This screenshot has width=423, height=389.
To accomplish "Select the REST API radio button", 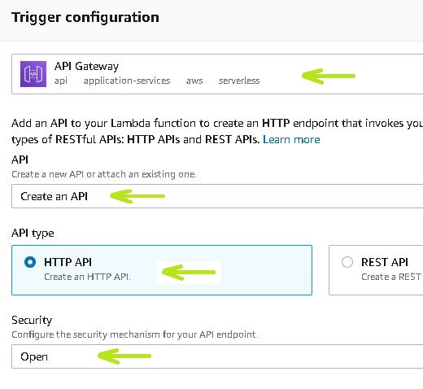I will (x=347, y=262).
